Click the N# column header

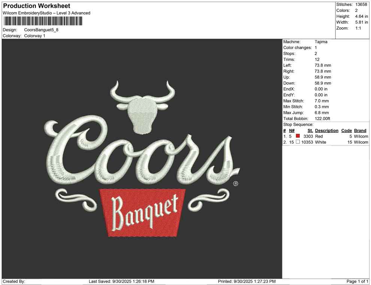point(292,131)
